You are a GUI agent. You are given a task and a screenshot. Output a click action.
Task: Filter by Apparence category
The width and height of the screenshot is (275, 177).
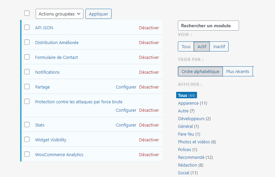(193, 103)
